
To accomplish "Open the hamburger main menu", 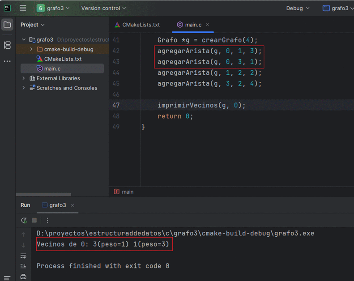I will 23,8.
